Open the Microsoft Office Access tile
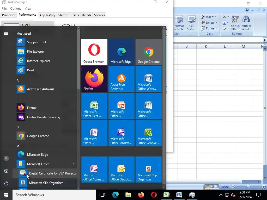Image resolution: width=267 pixels, height=200 pixels. point(94,170)
